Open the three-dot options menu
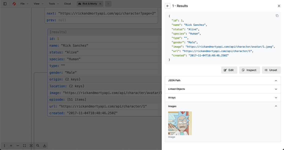Viewport: 284px width, 150px height. tap(4, 145)
